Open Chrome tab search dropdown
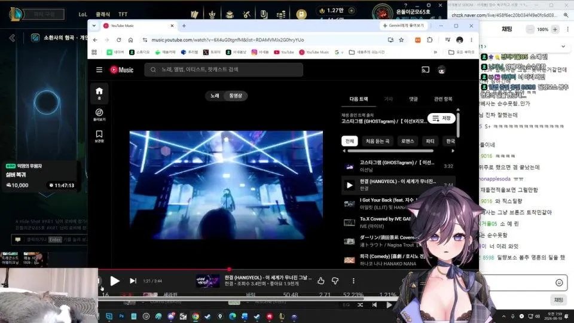 pyautogui.click(x=94, y=26)
